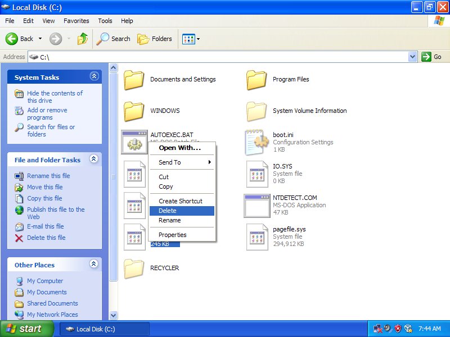The width and height of the screenshot is (450, 337).
Task: Choose Create Shortcut in context menu
Action: click(x=182, y=201)
